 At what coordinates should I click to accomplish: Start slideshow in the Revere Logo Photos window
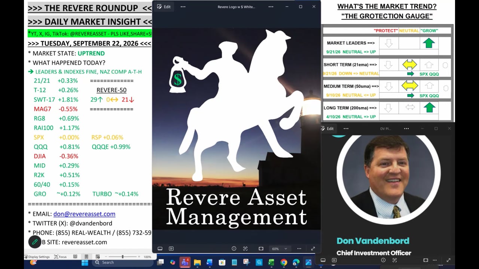(x=171, y=248)
